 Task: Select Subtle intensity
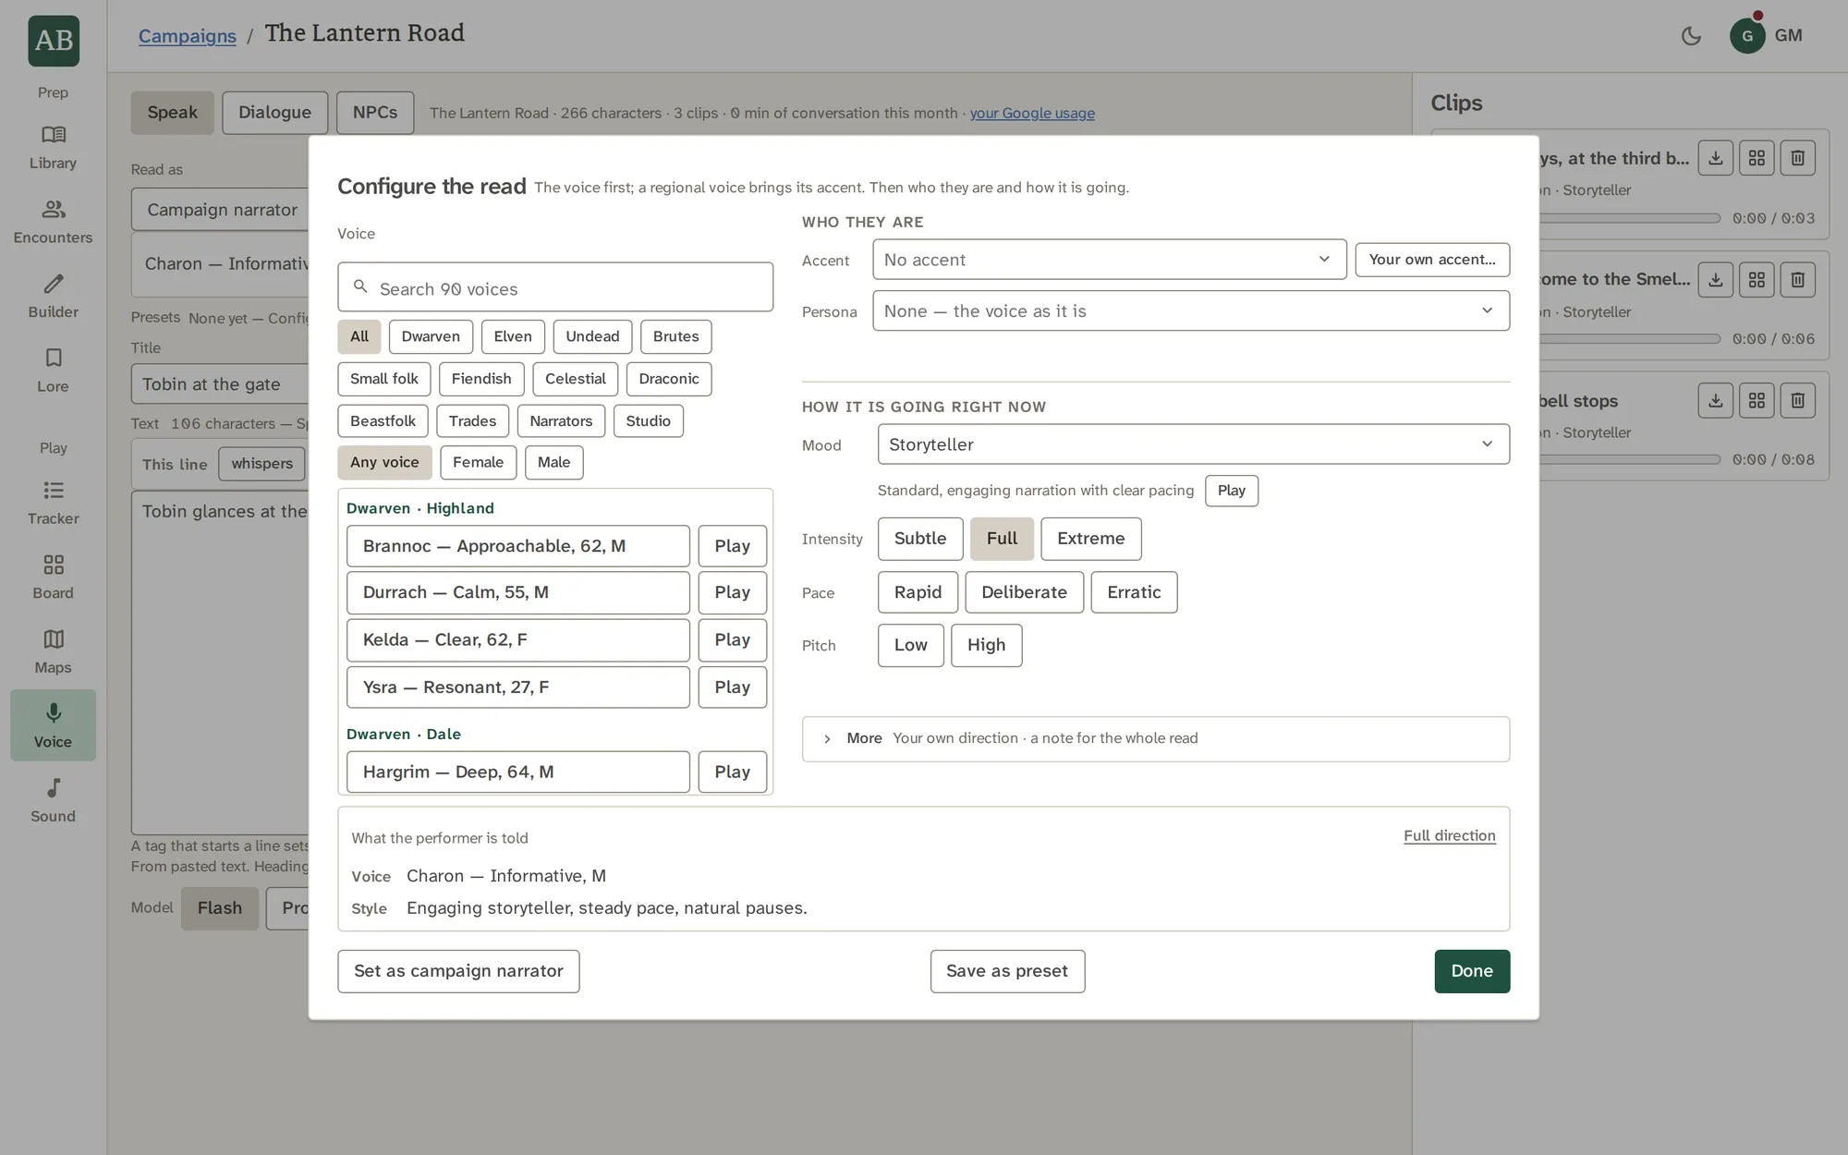(920, 539)
